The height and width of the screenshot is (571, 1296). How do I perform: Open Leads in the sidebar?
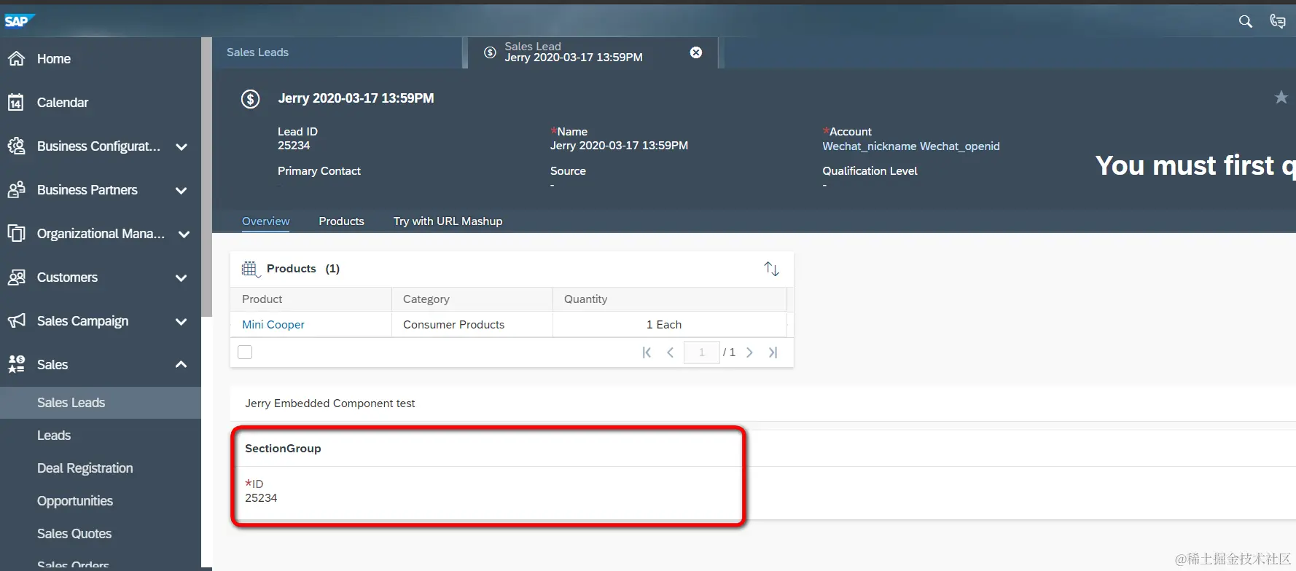tap(54, 436)
